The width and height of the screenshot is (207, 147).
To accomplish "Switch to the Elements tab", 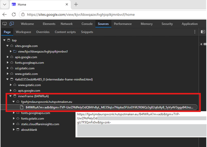I will [x=49, y=24].
